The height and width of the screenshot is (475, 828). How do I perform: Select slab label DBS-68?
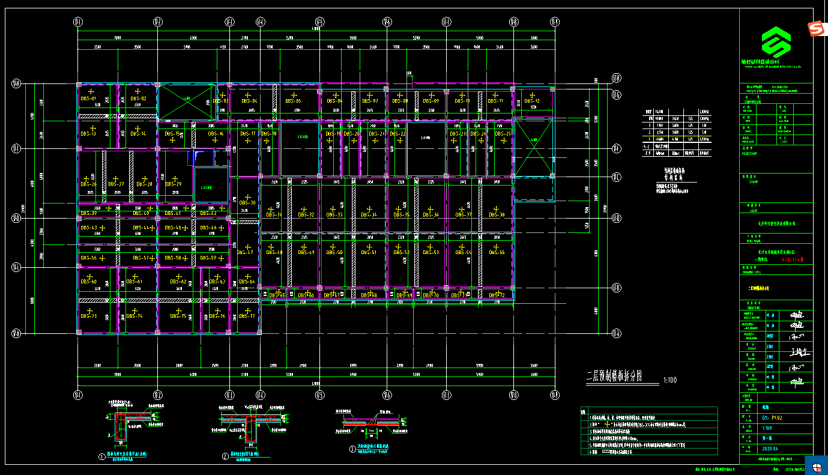point(368,295)
